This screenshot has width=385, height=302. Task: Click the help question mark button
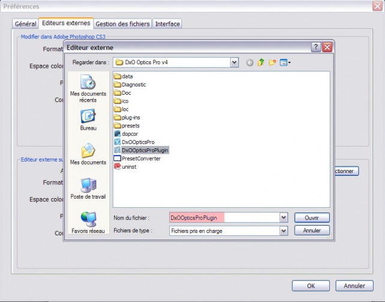[x=316, y=47]
